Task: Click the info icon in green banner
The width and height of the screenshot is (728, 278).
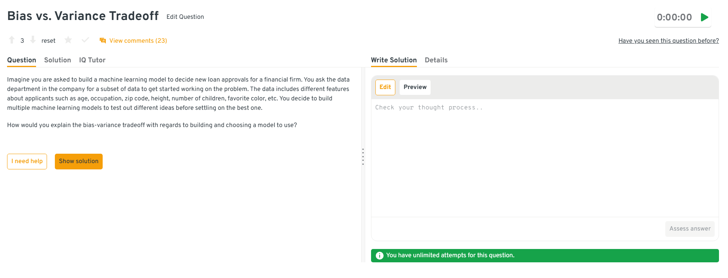Action: (x=379, y=256)
